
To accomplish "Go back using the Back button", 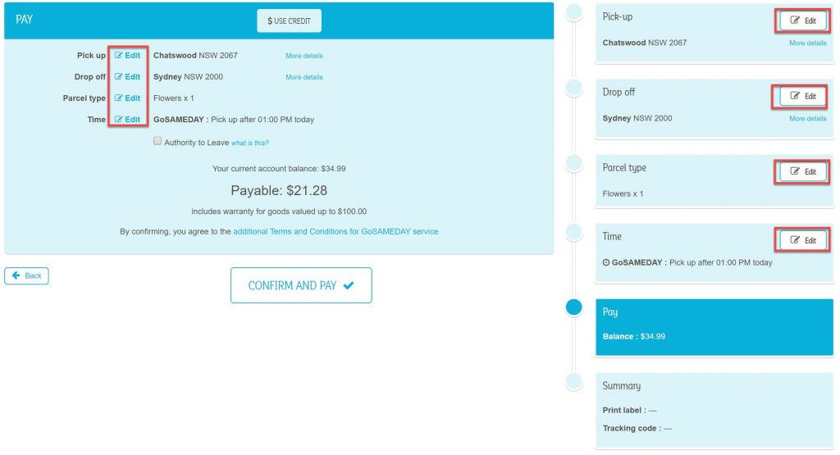I will coord(27,275).
